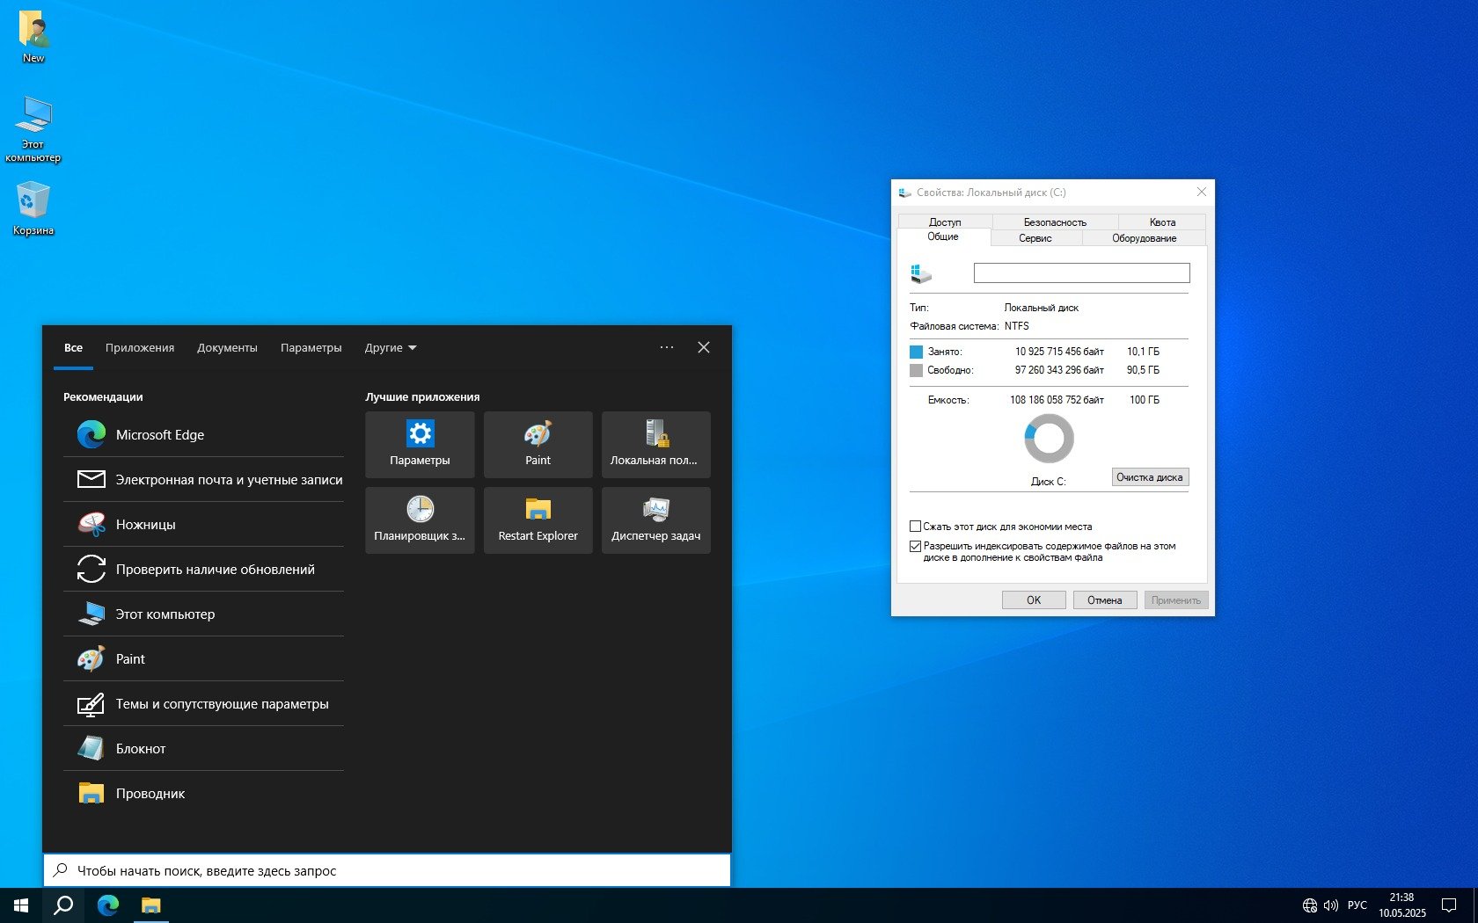
Task: Enable compress this disk checkbox
Action: pos(915,527)
